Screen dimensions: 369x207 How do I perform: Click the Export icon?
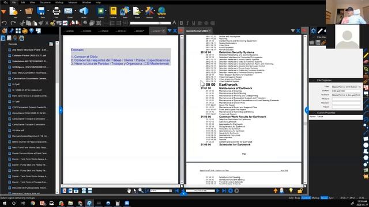(x=137, y=11)
